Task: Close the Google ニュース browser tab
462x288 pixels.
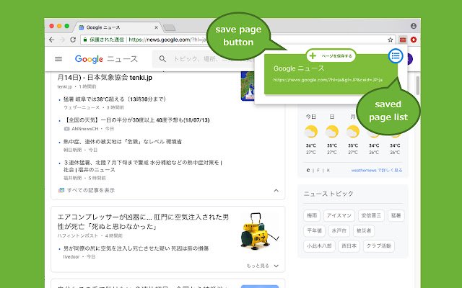Action: (156, 27)
